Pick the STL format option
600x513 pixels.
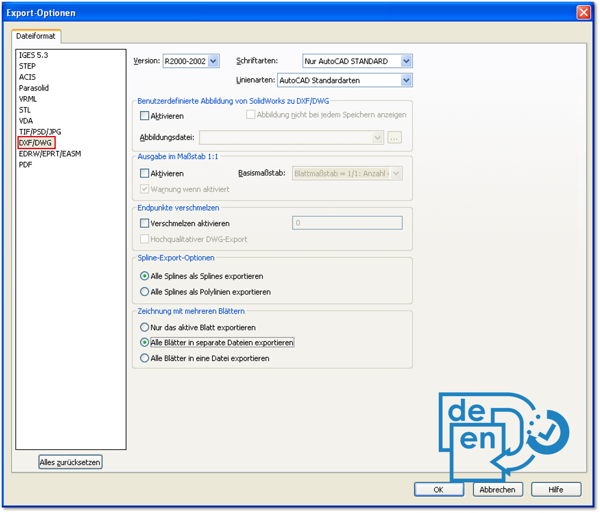pyautogui.click(x=25, y=110)
